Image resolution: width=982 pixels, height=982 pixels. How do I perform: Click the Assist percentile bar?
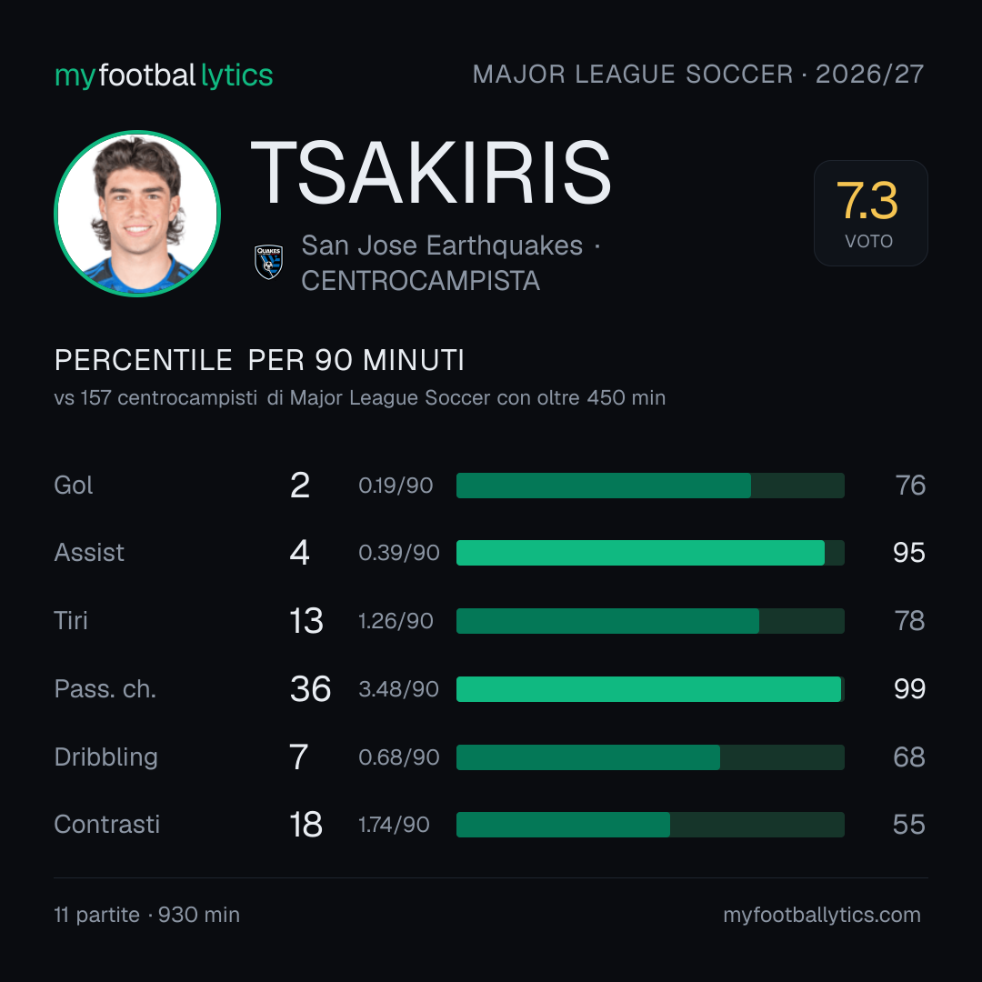(x=650, y=553)
